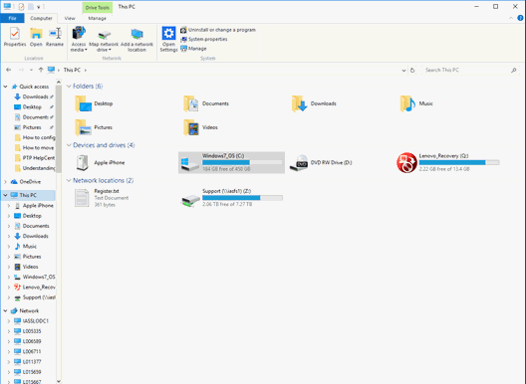Select the Pictures folder icon
526x384 pixels.
click(x=84, y=127)
